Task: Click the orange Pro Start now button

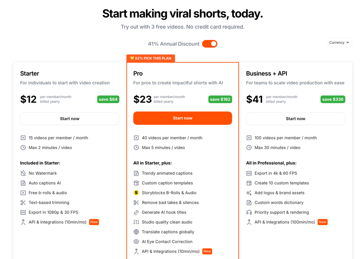Action: tap(182, 118)
